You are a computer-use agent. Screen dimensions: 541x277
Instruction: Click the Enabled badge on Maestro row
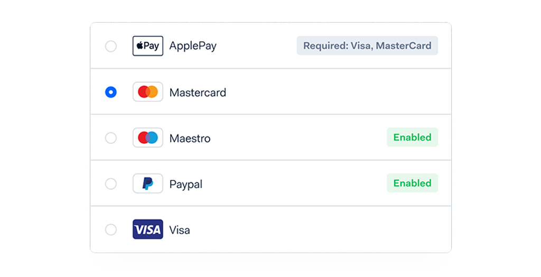coord(412,137)
